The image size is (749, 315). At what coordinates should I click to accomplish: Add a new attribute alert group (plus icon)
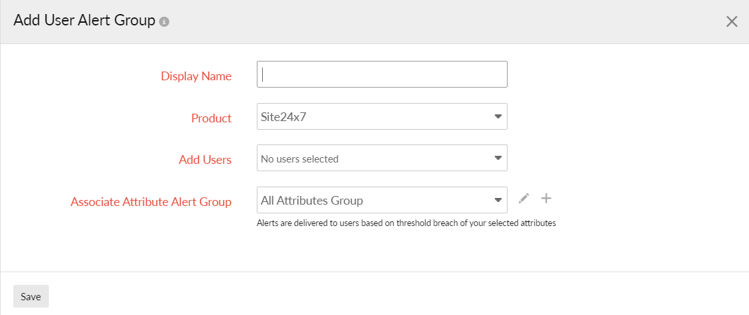(x=546, y=199)
